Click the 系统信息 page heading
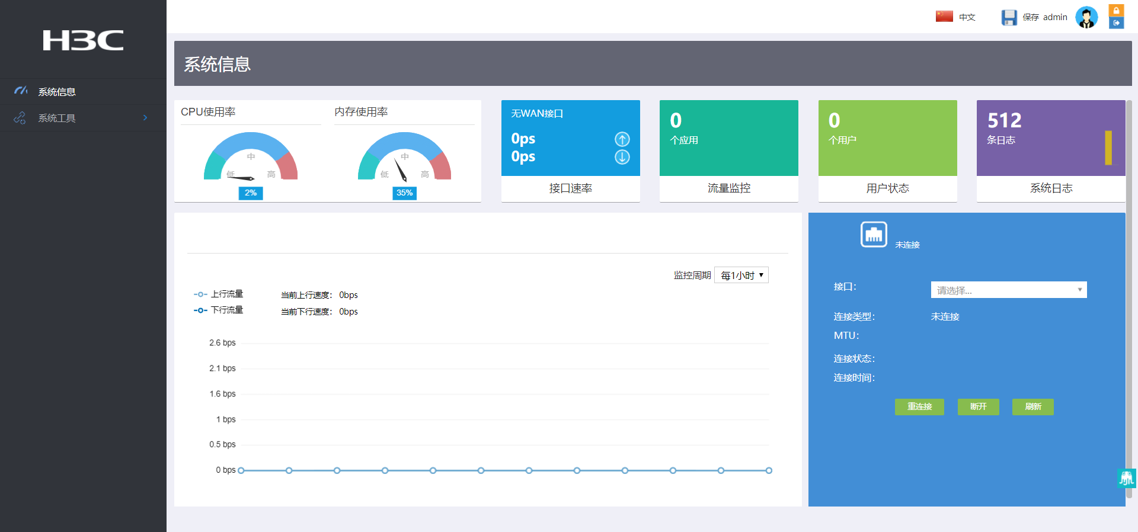Screen dimensions: 1138x532 pos(217,64)
